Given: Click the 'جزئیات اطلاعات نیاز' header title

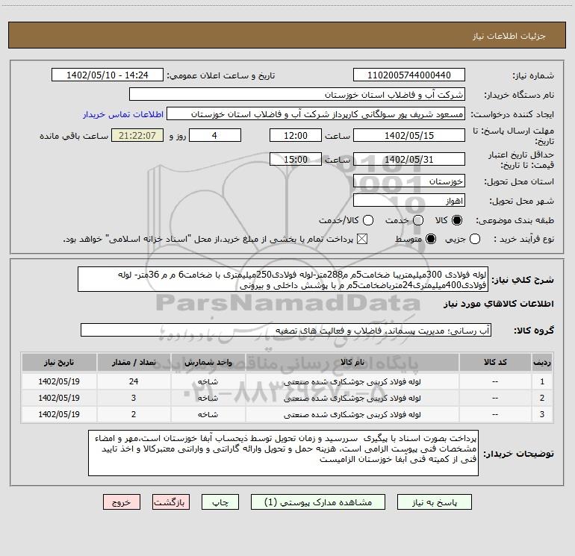Looking at the screenshot, I should (509, 36).
